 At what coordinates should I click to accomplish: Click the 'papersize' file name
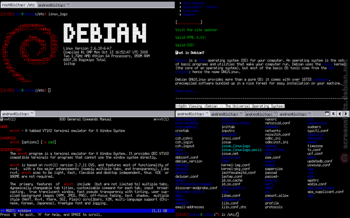click(274, 169)
